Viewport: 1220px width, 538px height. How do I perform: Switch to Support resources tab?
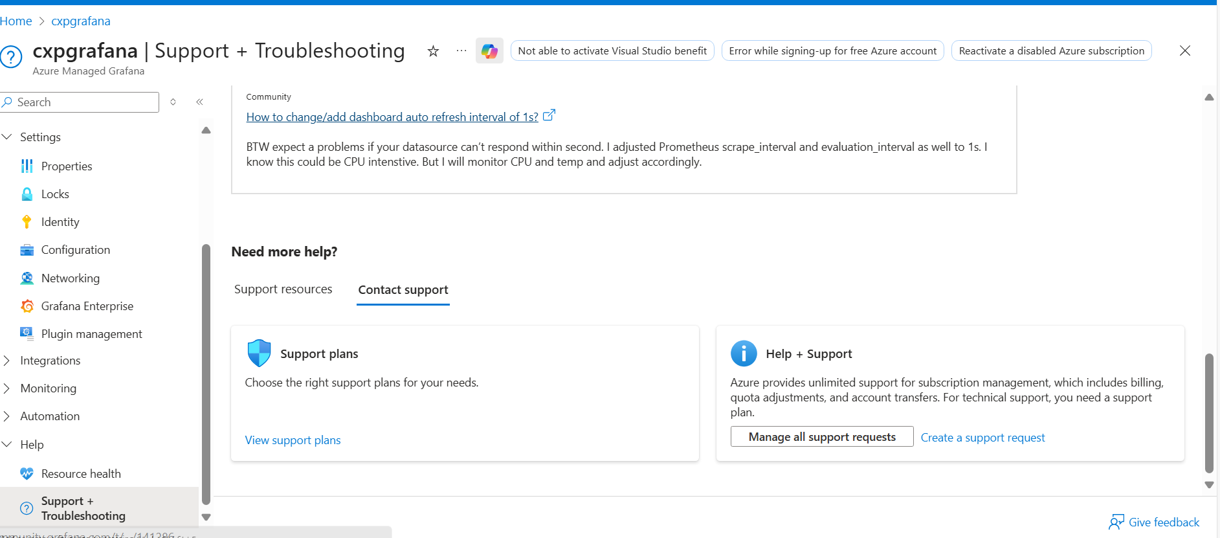point(283,289)
